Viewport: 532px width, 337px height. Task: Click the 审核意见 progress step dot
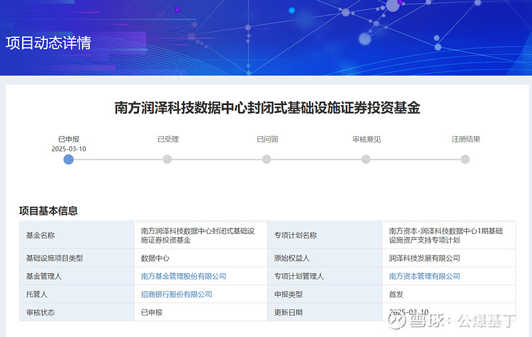tap(366, 160)
